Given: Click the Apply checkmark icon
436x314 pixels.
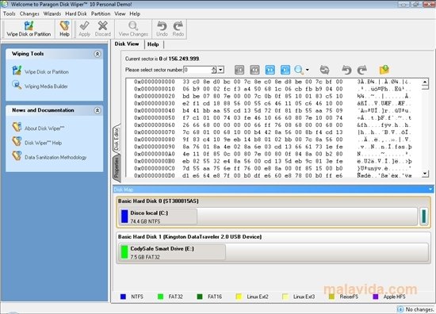Looking at the screenshot, I should (84, 26).
